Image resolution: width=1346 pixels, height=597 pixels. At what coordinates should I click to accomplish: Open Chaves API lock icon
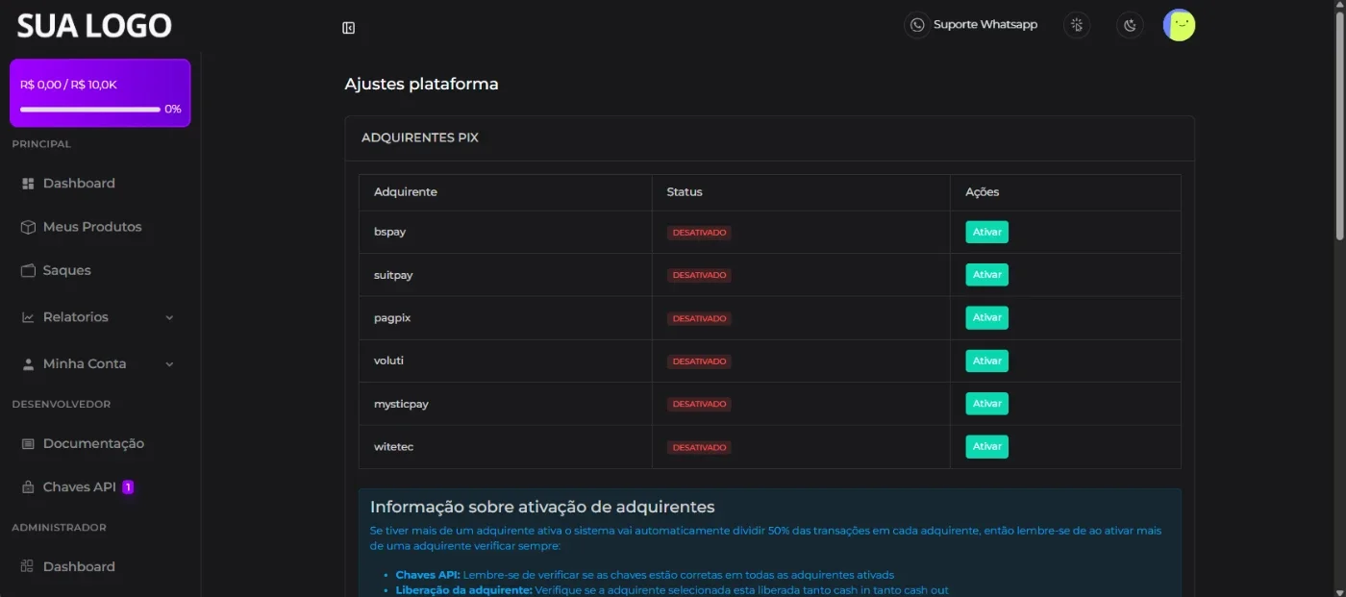pos(28,487)
